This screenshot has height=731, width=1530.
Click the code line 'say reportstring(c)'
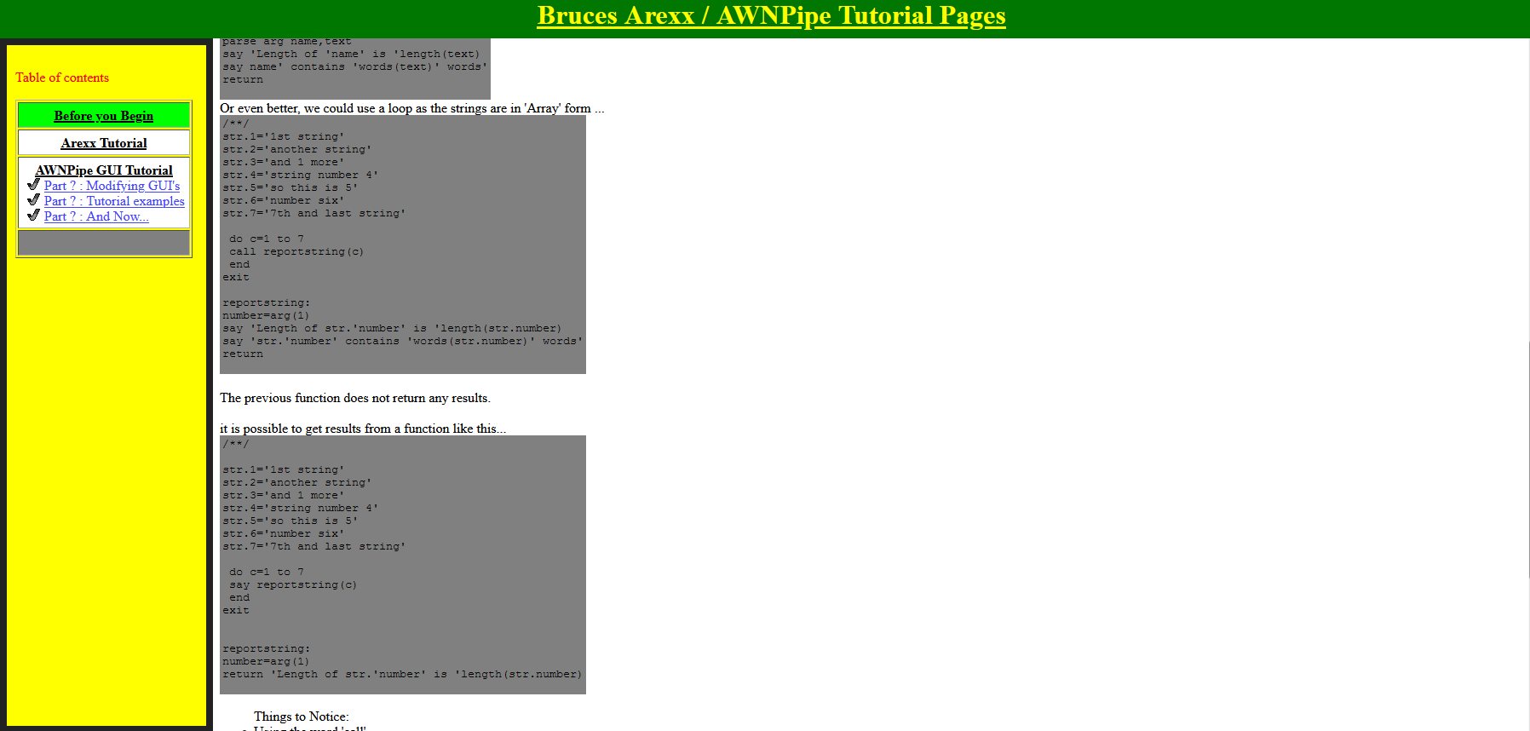293,585
